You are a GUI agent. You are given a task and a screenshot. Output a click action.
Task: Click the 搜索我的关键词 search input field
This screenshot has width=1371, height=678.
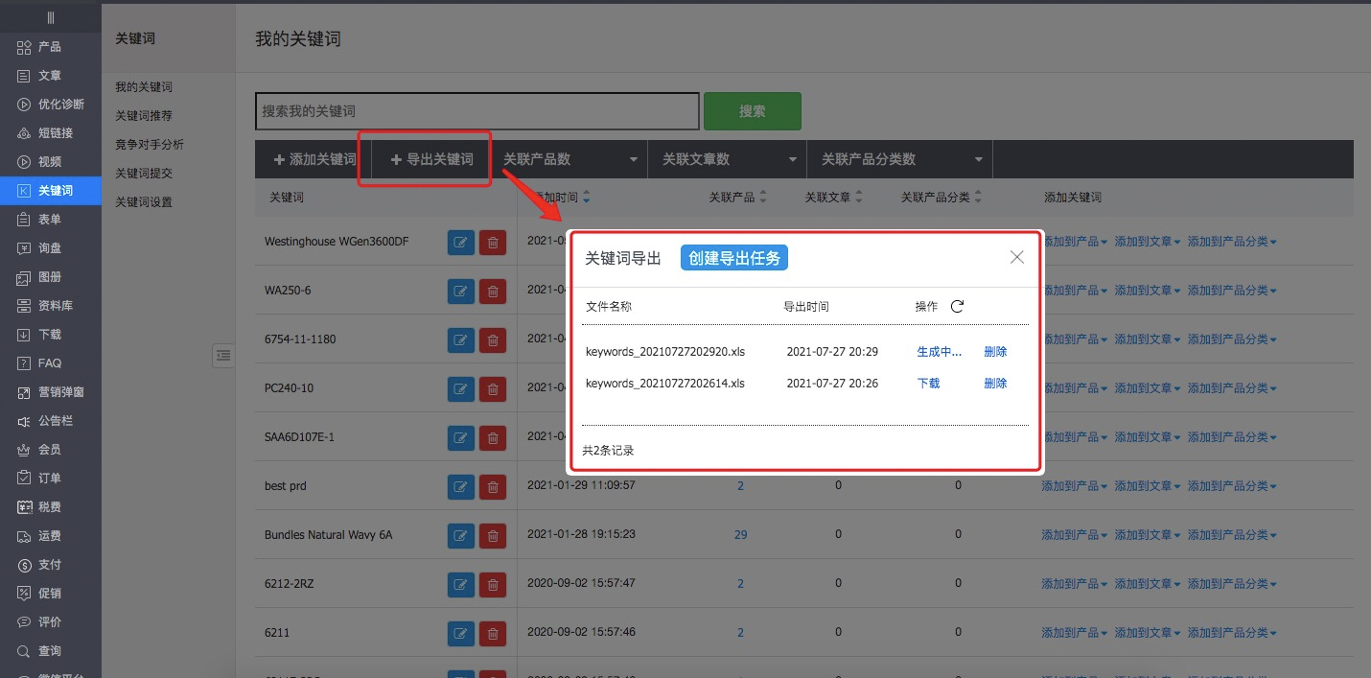tap(476, 111)
